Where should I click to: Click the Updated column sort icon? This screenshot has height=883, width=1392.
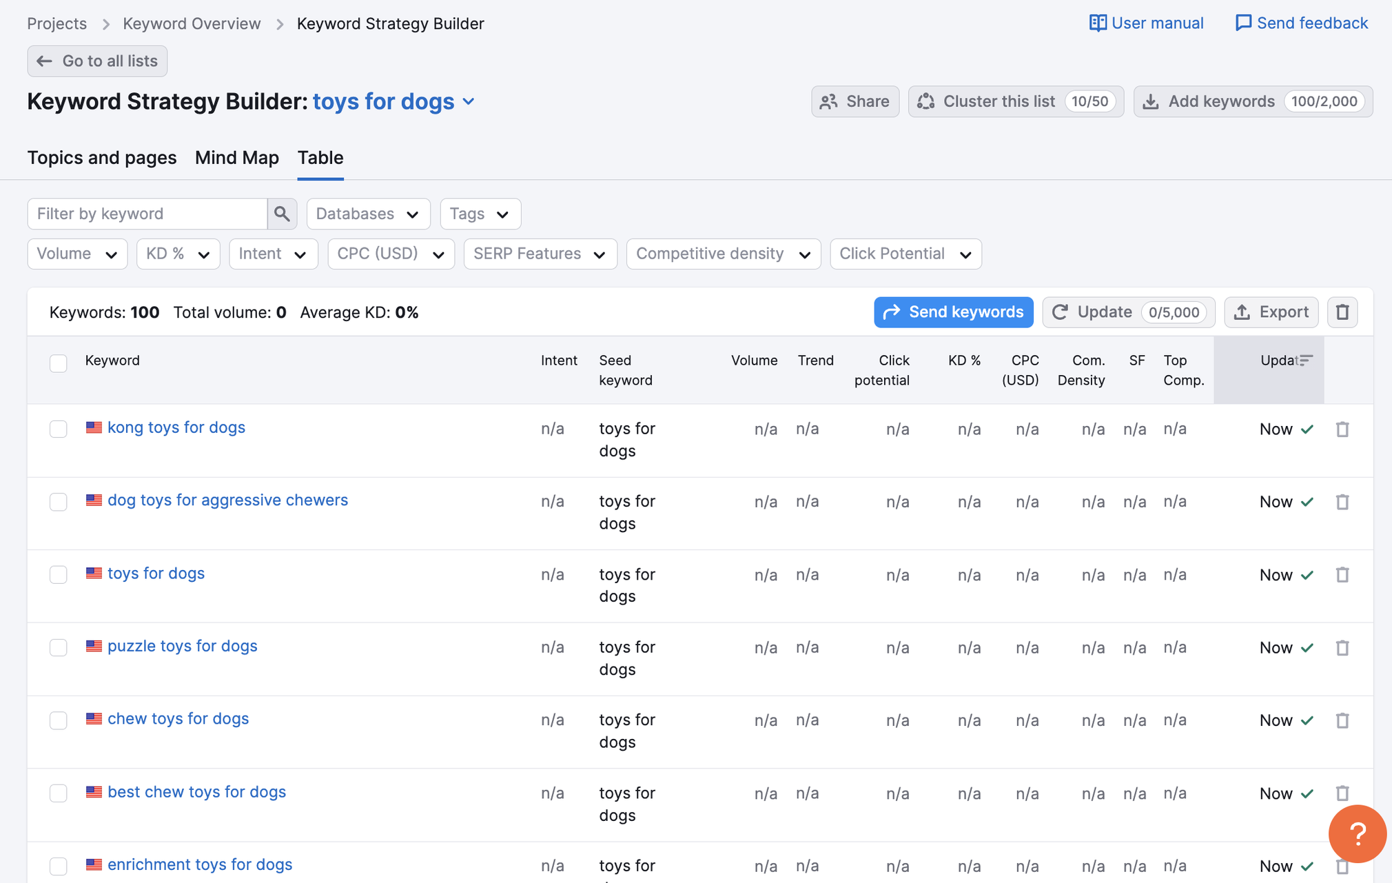[1305, 361]
